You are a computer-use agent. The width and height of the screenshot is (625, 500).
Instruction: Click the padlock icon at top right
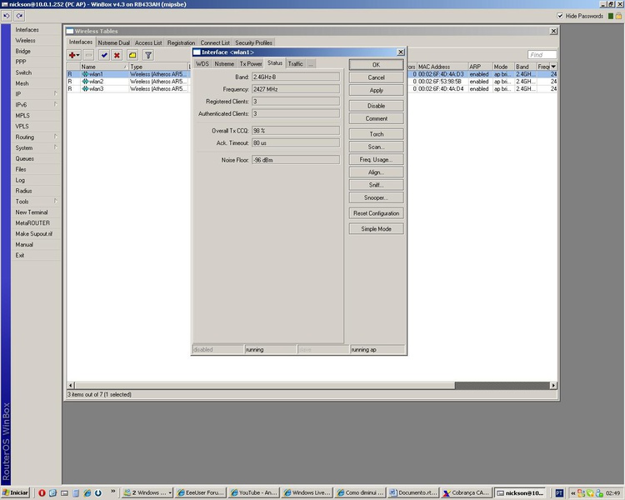[x=618, y=16]
